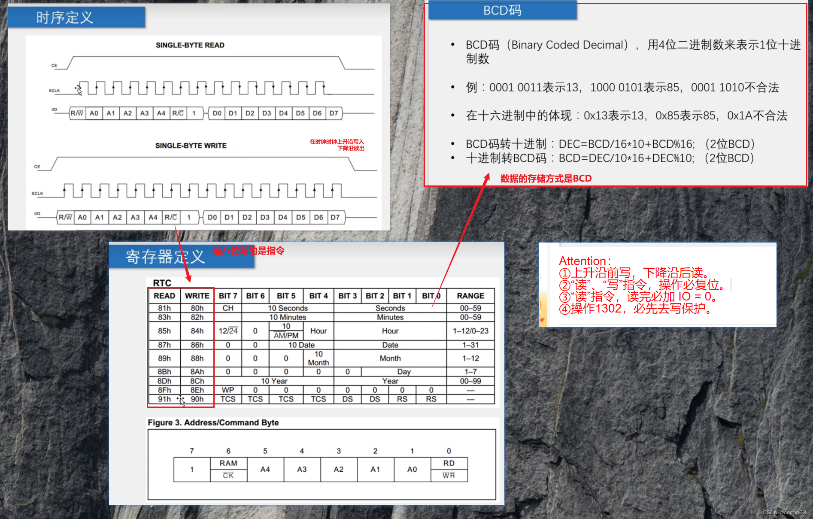
Task: Click the Day cell
Action: [404, 372]
